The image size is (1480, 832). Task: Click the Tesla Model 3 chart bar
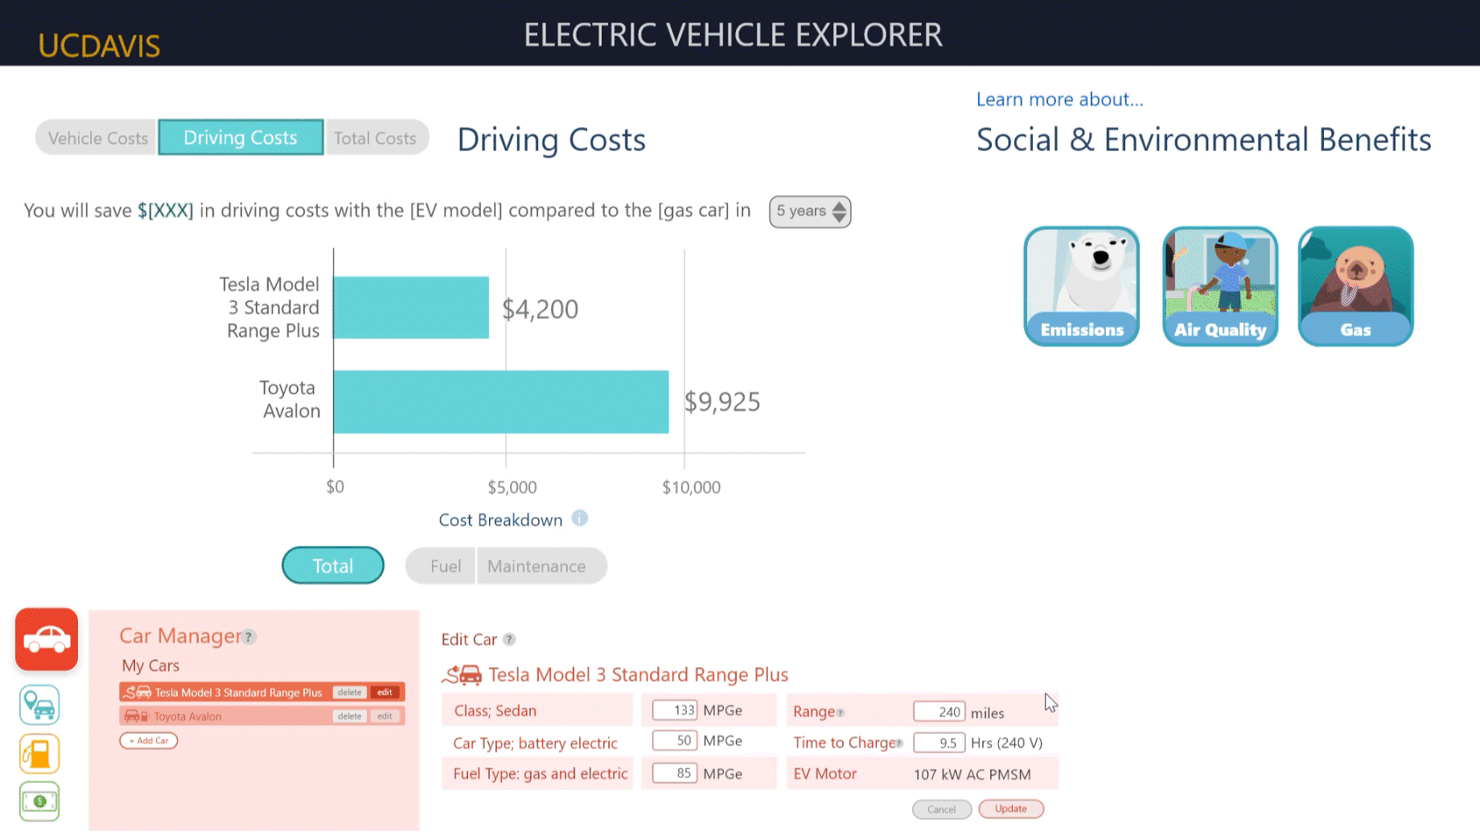click(x=411, y=308)
